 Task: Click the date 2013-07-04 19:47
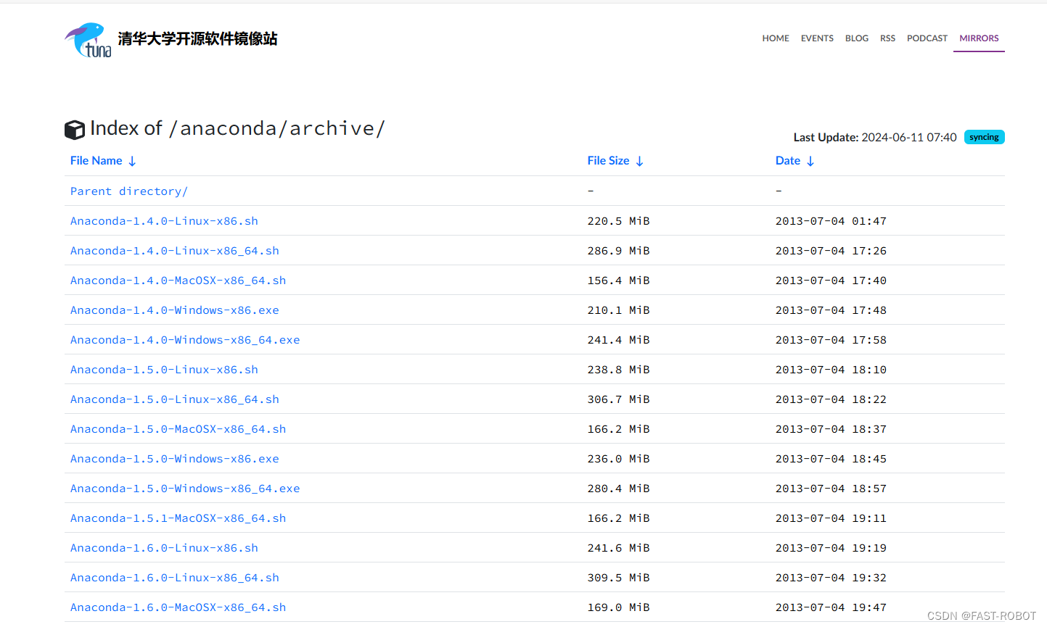pos(831,607)
